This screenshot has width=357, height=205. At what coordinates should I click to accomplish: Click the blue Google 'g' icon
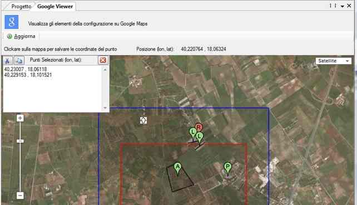[11, 22]
